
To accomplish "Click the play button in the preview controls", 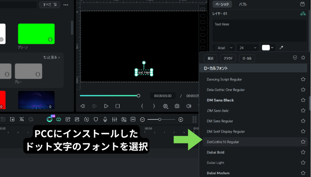I will click(106, 106).
